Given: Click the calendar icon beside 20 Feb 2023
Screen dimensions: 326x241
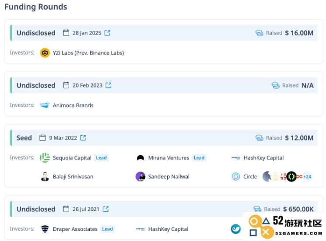Looking at the screenshot, I should click(x=66, y=85).
